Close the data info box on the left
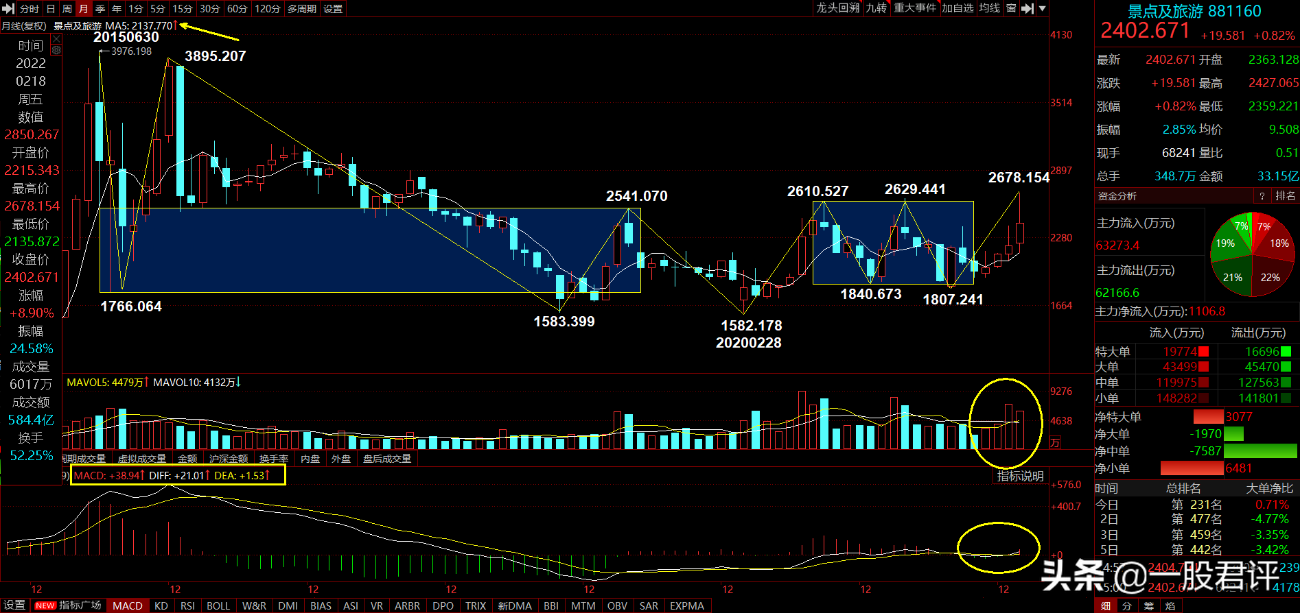1300x613 pixels. 56,39
